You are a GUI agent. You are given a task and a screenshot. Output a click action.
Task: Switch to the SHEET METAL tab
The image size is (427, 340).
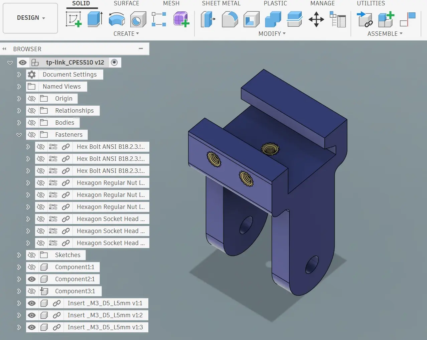(x=221, y=3)
